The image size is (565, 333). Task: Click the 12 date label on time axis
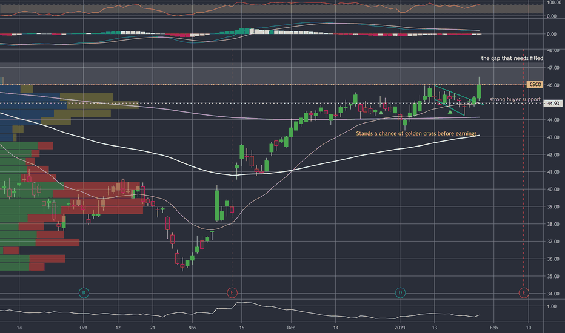pos(118,328)
